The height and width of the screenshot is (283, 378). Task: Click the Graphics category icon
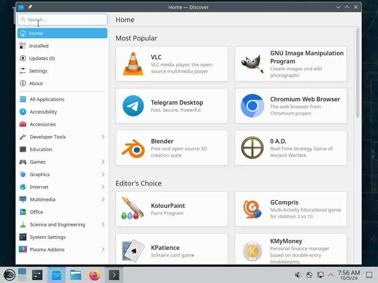tap(23, 174)
